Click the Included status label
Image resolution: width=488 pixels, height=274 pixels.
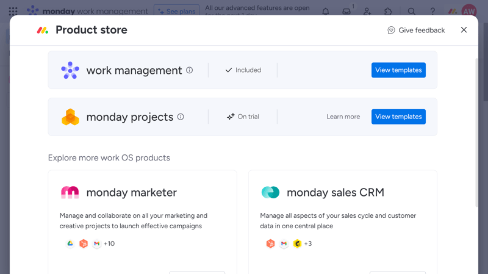pyautogui.click(x=243, y=70)
